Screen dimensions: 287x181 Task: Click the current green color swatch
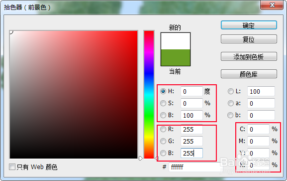pos(176,58)
